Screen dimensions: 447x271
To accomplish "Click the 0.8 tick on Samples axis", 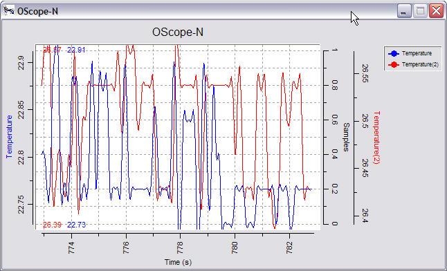I will click(335, 85).
